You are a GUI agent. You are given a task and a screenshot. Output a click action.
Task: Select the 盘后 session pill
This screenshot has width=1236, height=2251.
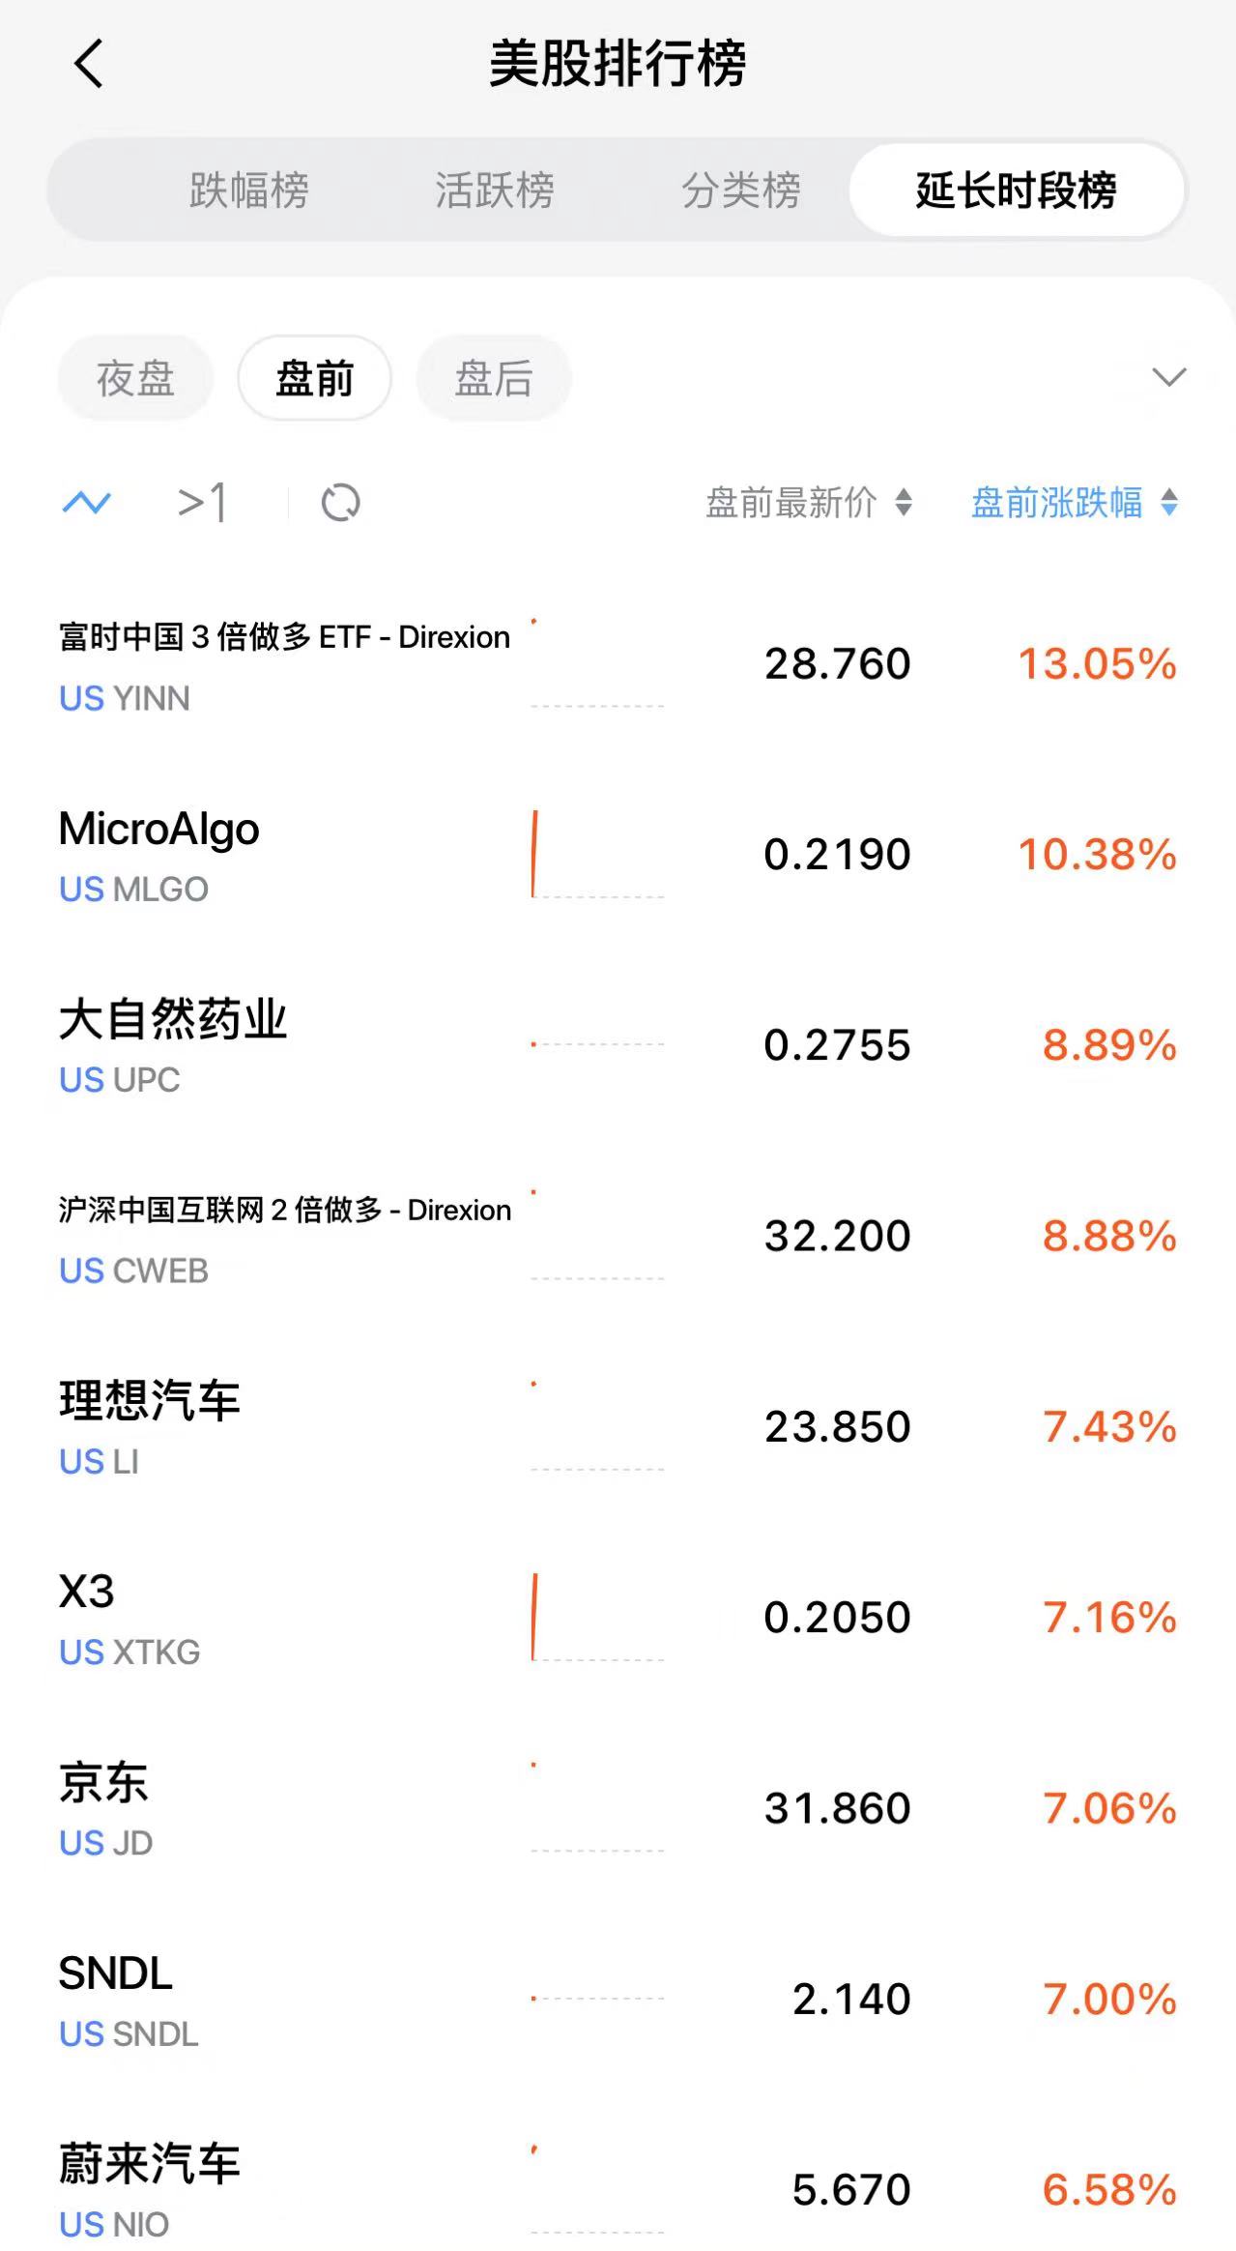tap(494, 378)
